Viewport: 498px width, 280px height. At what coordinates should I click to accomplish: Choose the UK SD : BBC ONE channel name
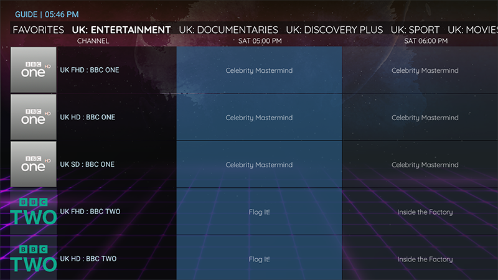(x=87, y=165)
